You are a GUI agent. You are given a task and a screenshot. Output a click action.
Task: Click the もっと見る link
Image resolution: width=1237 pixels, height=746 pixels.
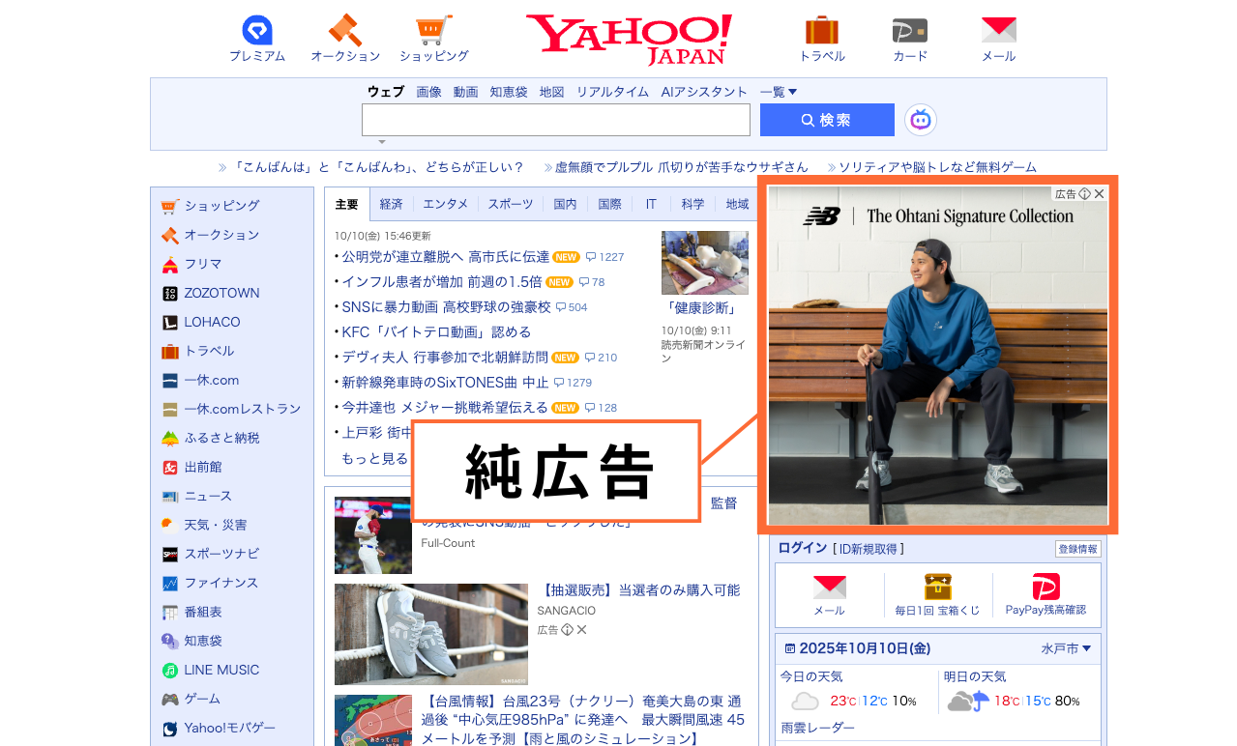(x=374, y=458)
